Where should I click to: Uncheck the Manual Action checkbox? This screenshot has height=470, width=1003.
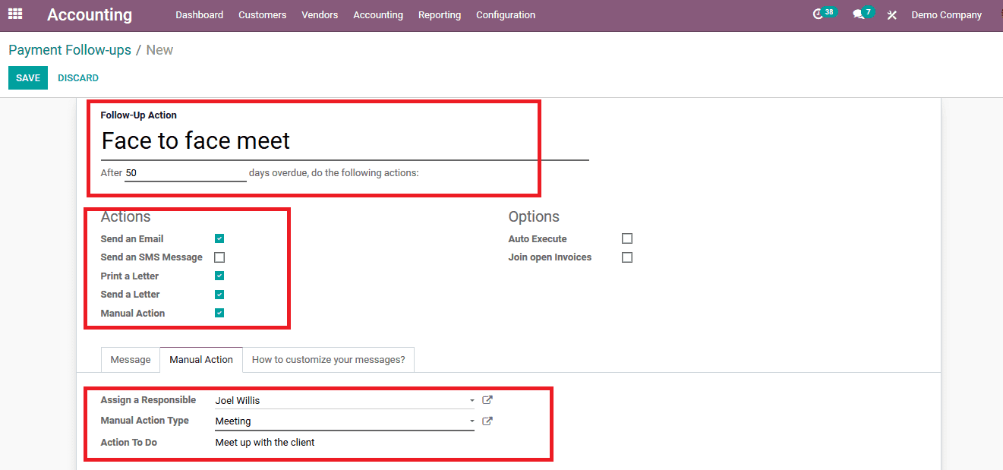[219, 313]
